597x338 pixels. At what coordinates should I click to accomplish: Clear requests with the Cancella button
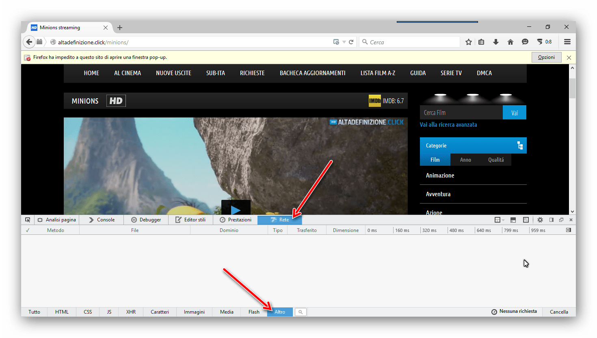coord(559,312)
